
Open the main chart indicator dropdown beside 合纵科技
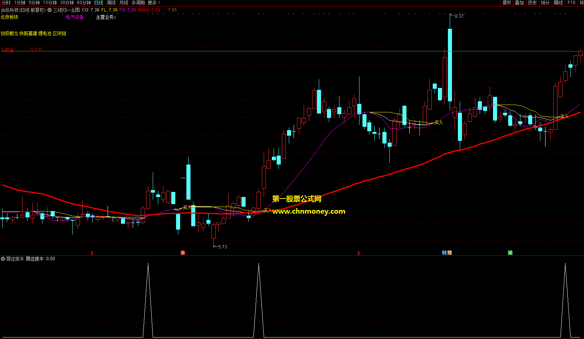[50, 10]
